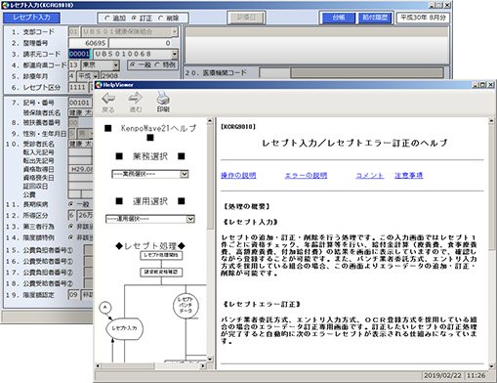Click the help sidebar vertical scrollbar down arrow
The height and width of the screenshot is (383, 497).
tap(210, 359)
